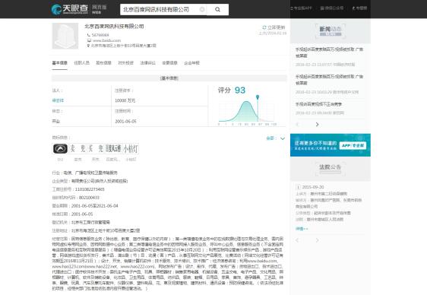Open the 法律诉讼 tab
The height and width of the screenshot is (295, 427).
click(x=147, y=63)
